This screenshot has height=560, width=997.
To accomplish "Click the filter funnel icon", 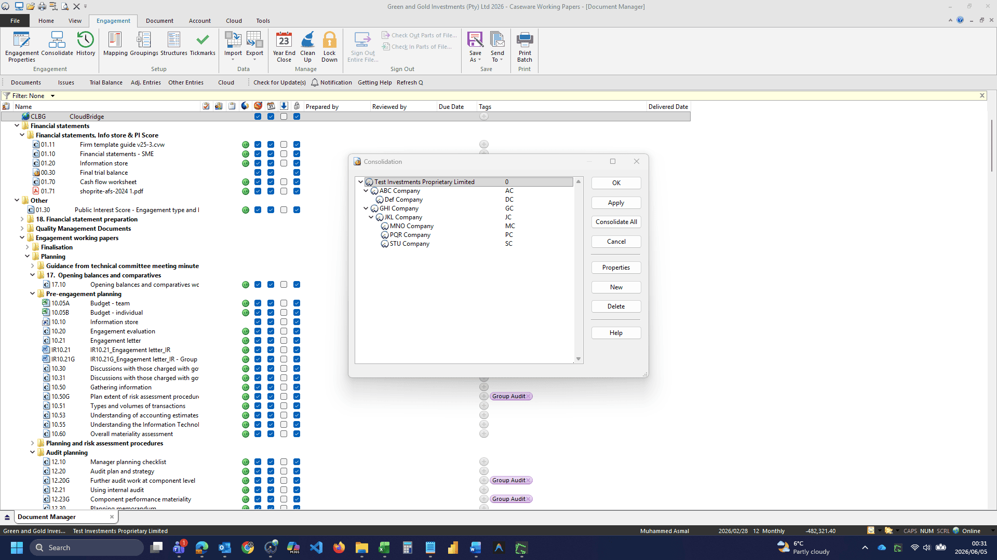I will (x=6, y=96).
